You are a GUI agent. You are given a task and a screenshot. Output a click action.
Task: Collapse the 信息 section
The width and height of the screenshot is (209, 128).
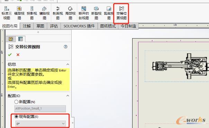[x=68, y=64]
